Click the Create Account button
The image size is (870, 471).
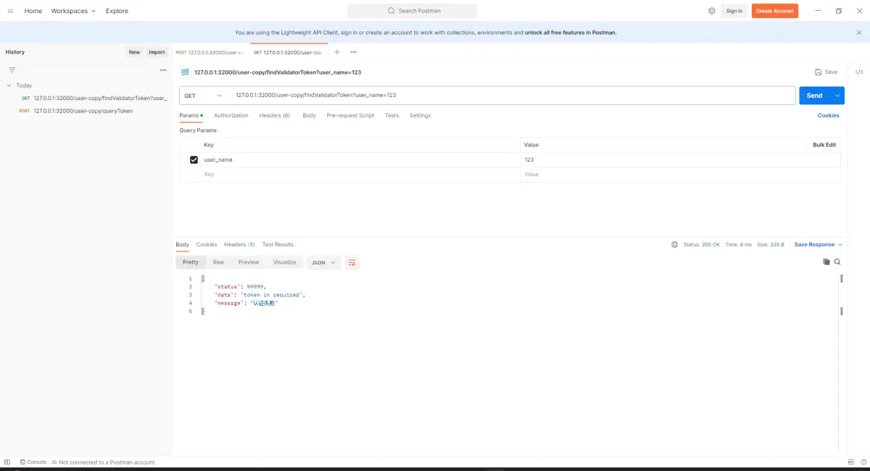[775, 11]
